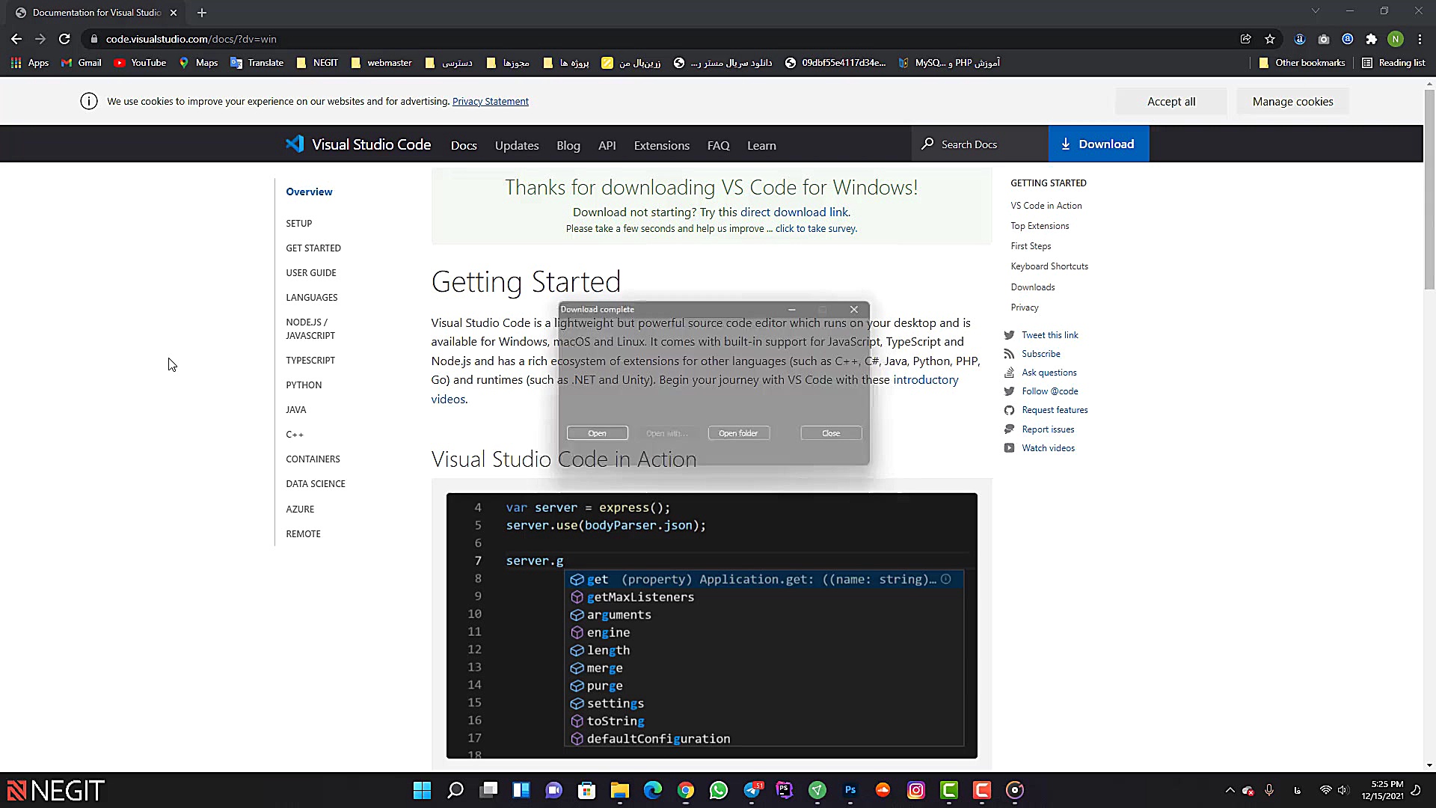Open Photoshop from the taskbar
Viewport: 1436px width, 808px height.
coord(850,790)
